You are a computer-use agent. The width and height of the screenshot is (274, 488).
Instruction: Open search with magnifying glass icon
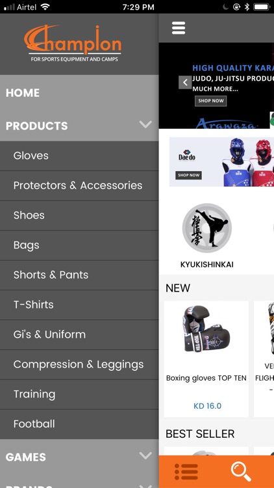[x=241, y=472]
